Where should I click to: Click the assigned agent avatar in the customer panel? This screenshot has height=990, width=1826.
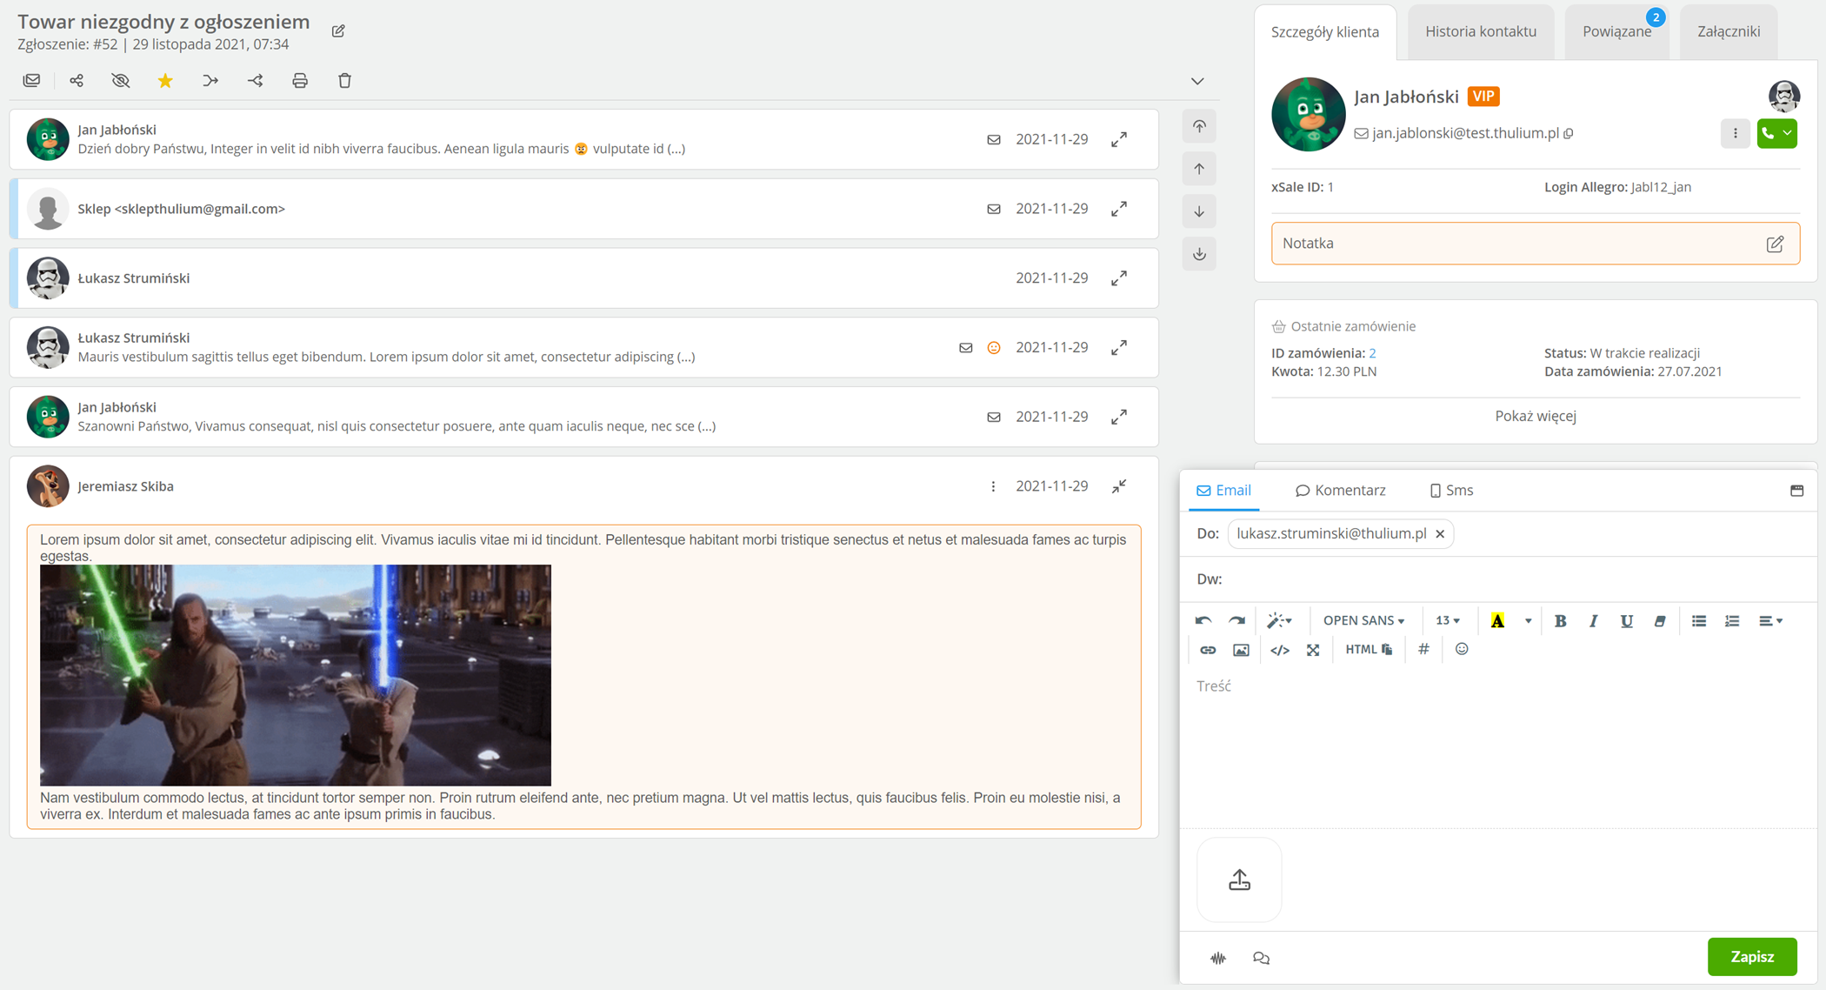click(1784, 96)
